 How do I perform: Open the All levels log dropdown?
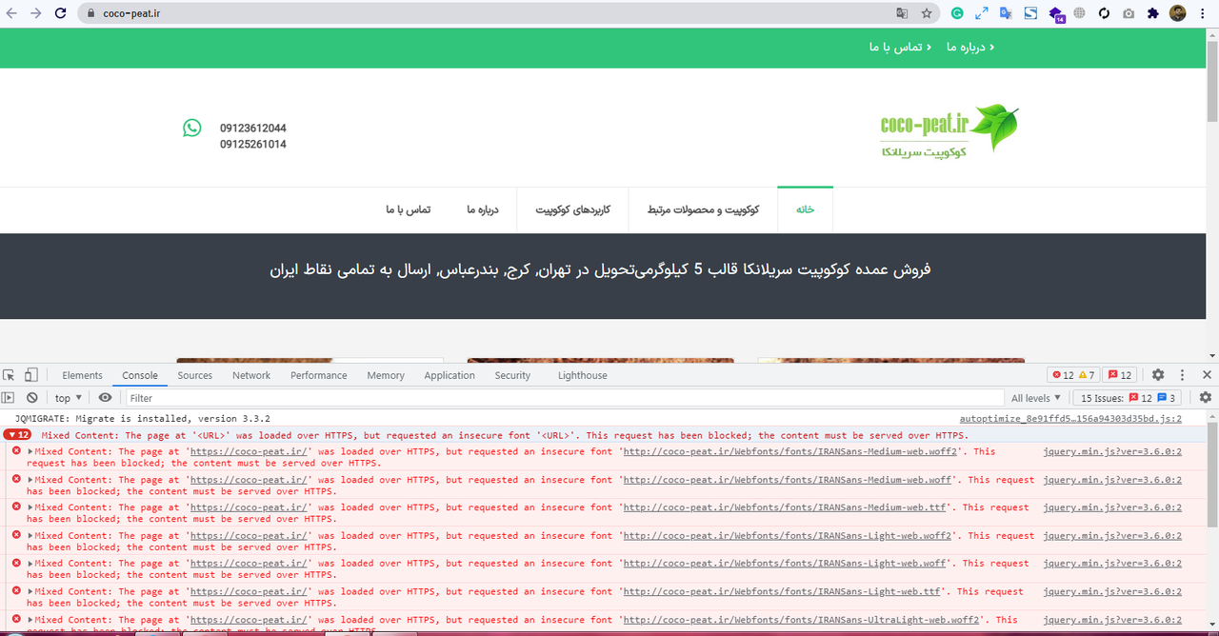pos(1036,398)
